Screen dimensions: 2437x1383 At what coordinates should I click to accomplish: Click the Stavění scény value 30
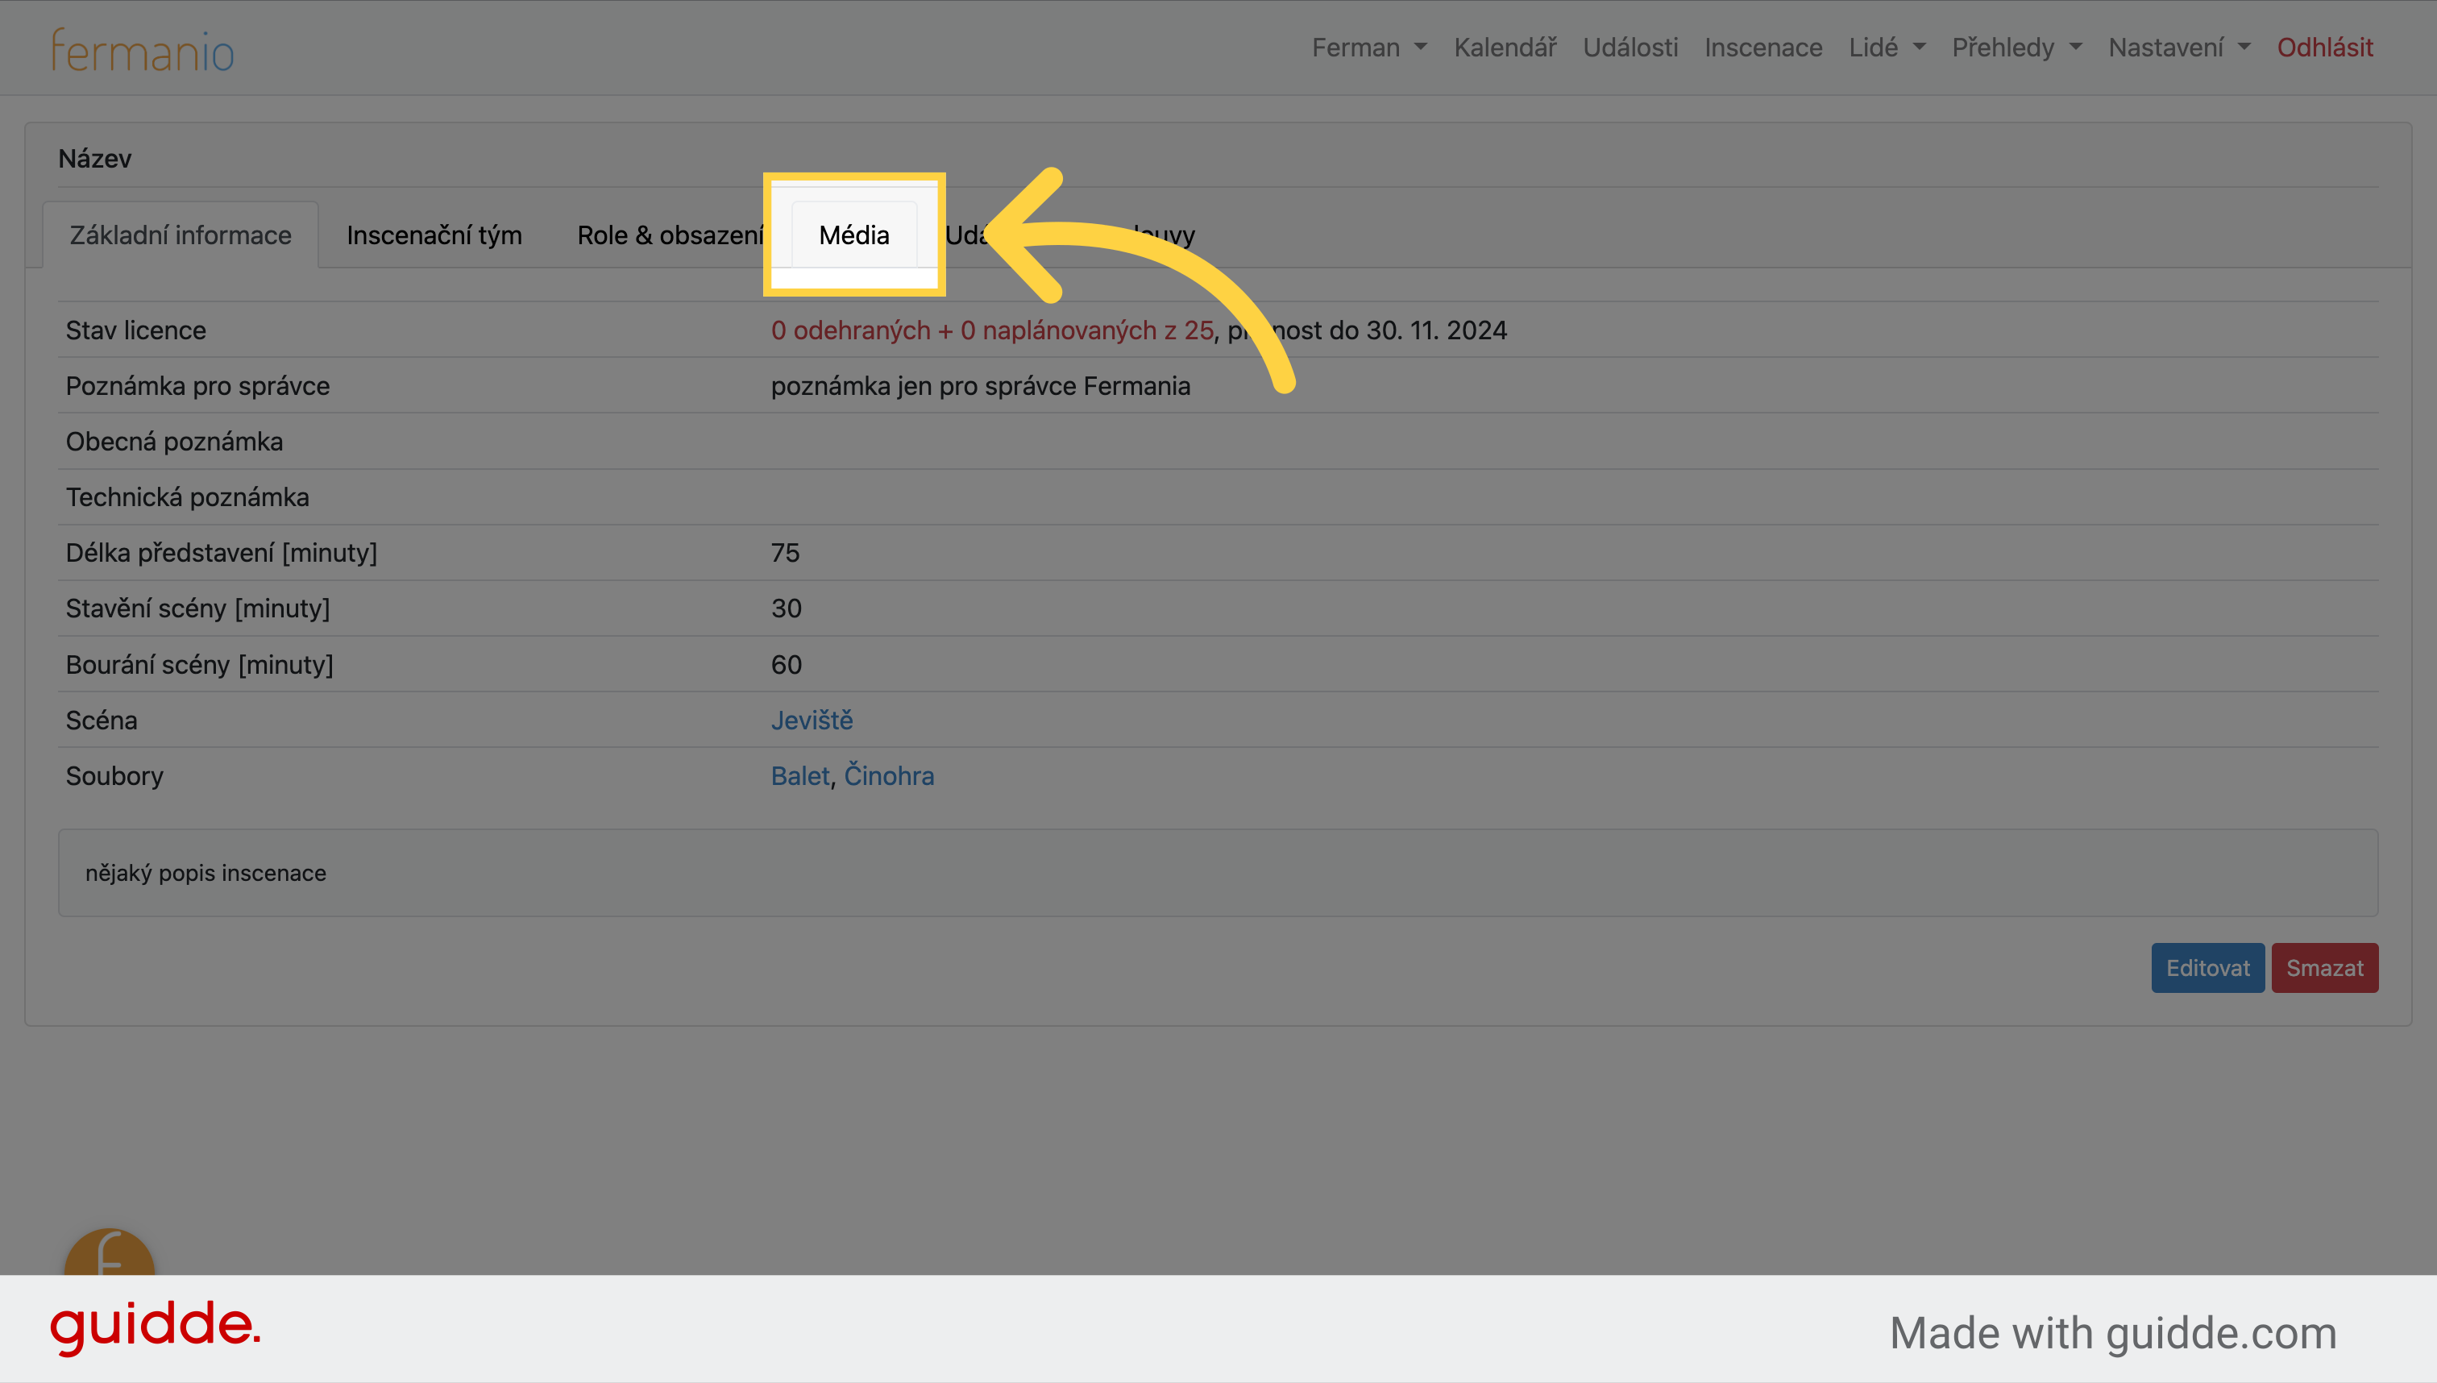[786, 608]
